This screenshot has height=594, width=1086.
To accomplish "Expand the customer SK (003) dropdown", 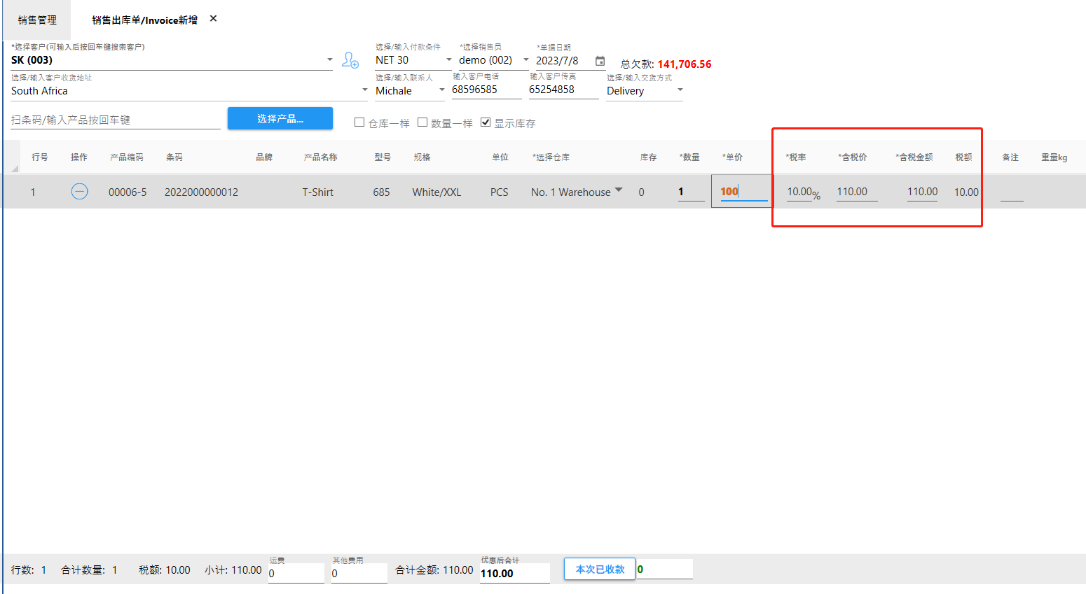I will click(330, 60).
